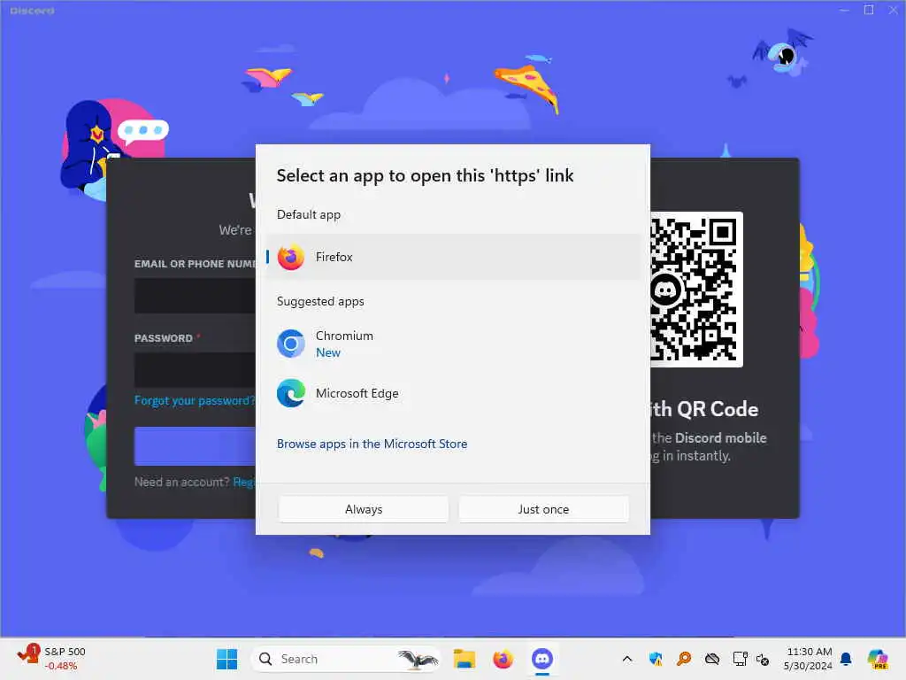The image size is (906, 680).
Task: Maximize the Discord window
Action: click(x=869, y=10)
